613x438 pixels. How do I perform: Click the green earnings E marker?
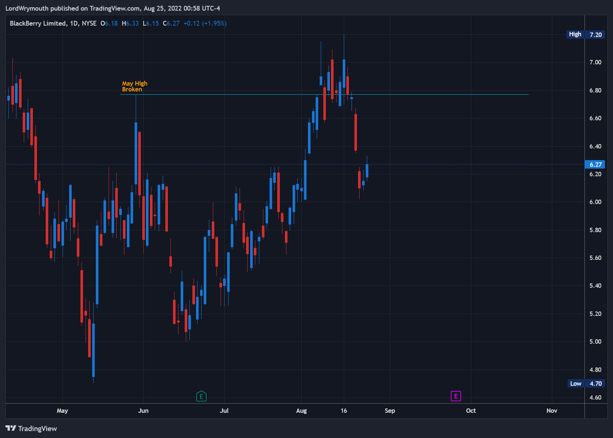coord(201,396)
